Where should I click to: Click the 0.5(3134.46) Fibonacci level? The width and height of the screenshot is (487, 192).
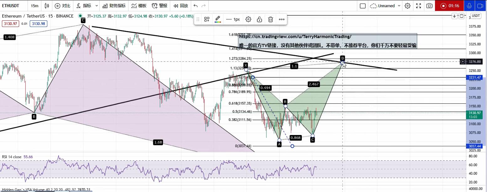click(x=242, y=112)
